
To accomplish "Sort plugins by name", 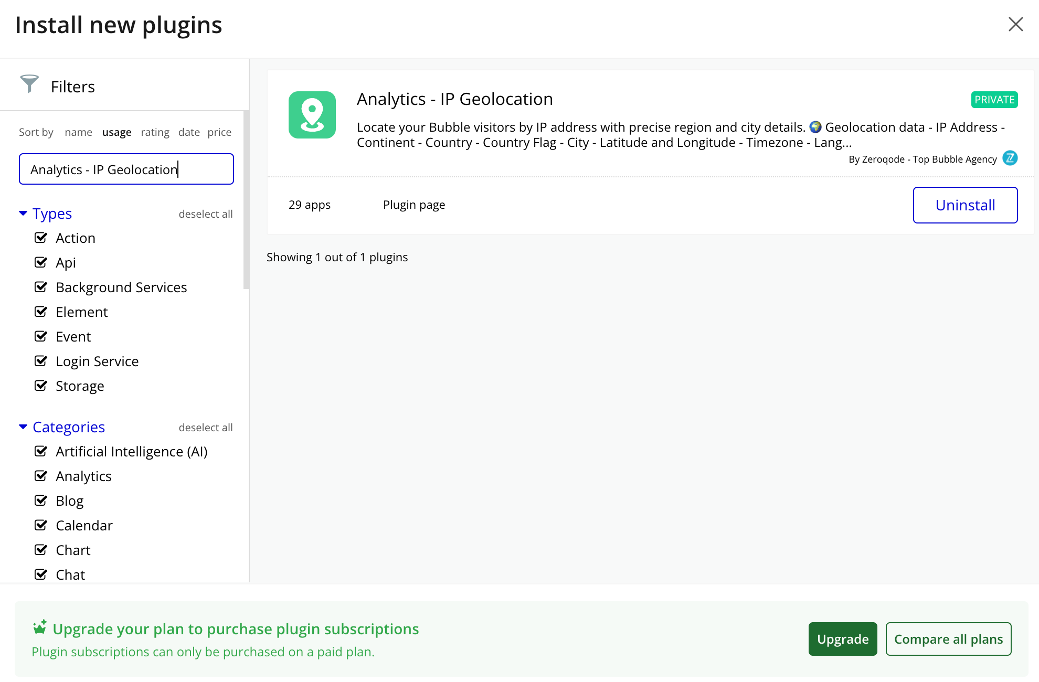I will (78, 132).
